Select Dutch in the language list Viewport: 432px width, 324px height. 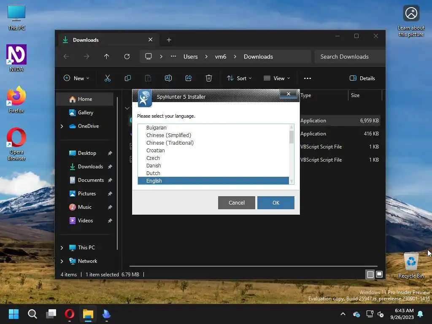(213, 173)
